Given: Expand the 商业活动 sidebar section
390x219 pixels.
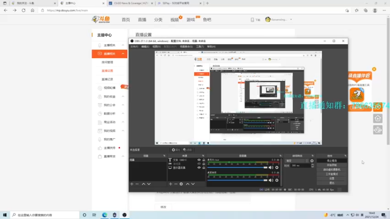Looking at the screenshot, I should point(123,122).
